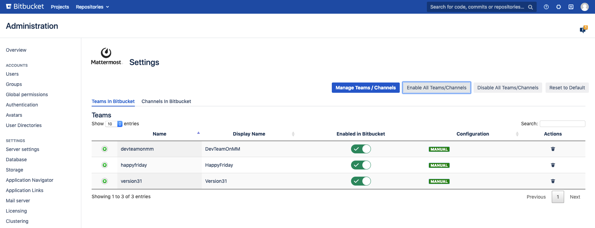Open the show entries count dropdown
The width and height of the screenshot is (595, 228).
coord(114,124)
